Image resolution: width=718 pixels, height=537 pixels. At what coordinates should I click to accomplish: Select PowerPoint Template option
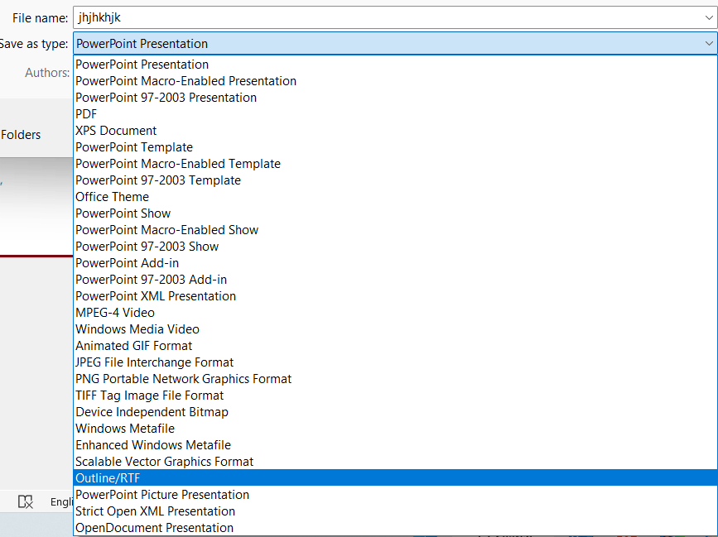pyautogui.click(x=395, y=147)
